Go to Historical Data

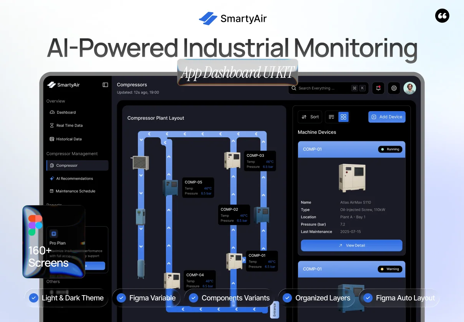66,139
